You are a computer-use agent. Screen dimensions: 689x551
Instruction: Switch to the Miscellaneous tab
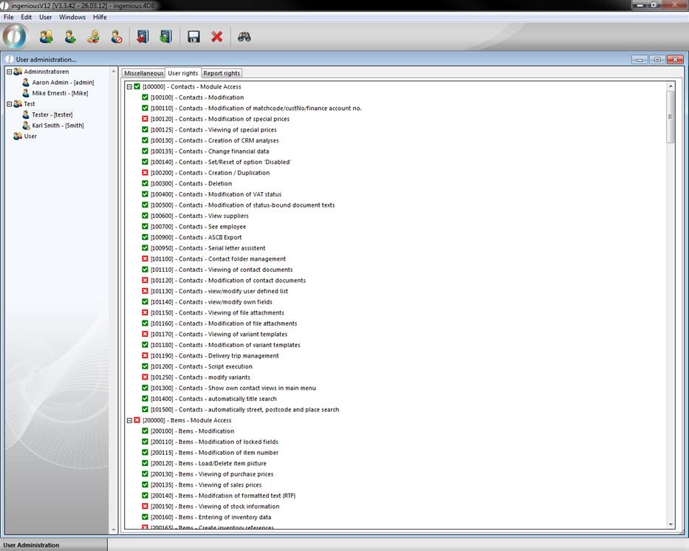coord(143,73)
